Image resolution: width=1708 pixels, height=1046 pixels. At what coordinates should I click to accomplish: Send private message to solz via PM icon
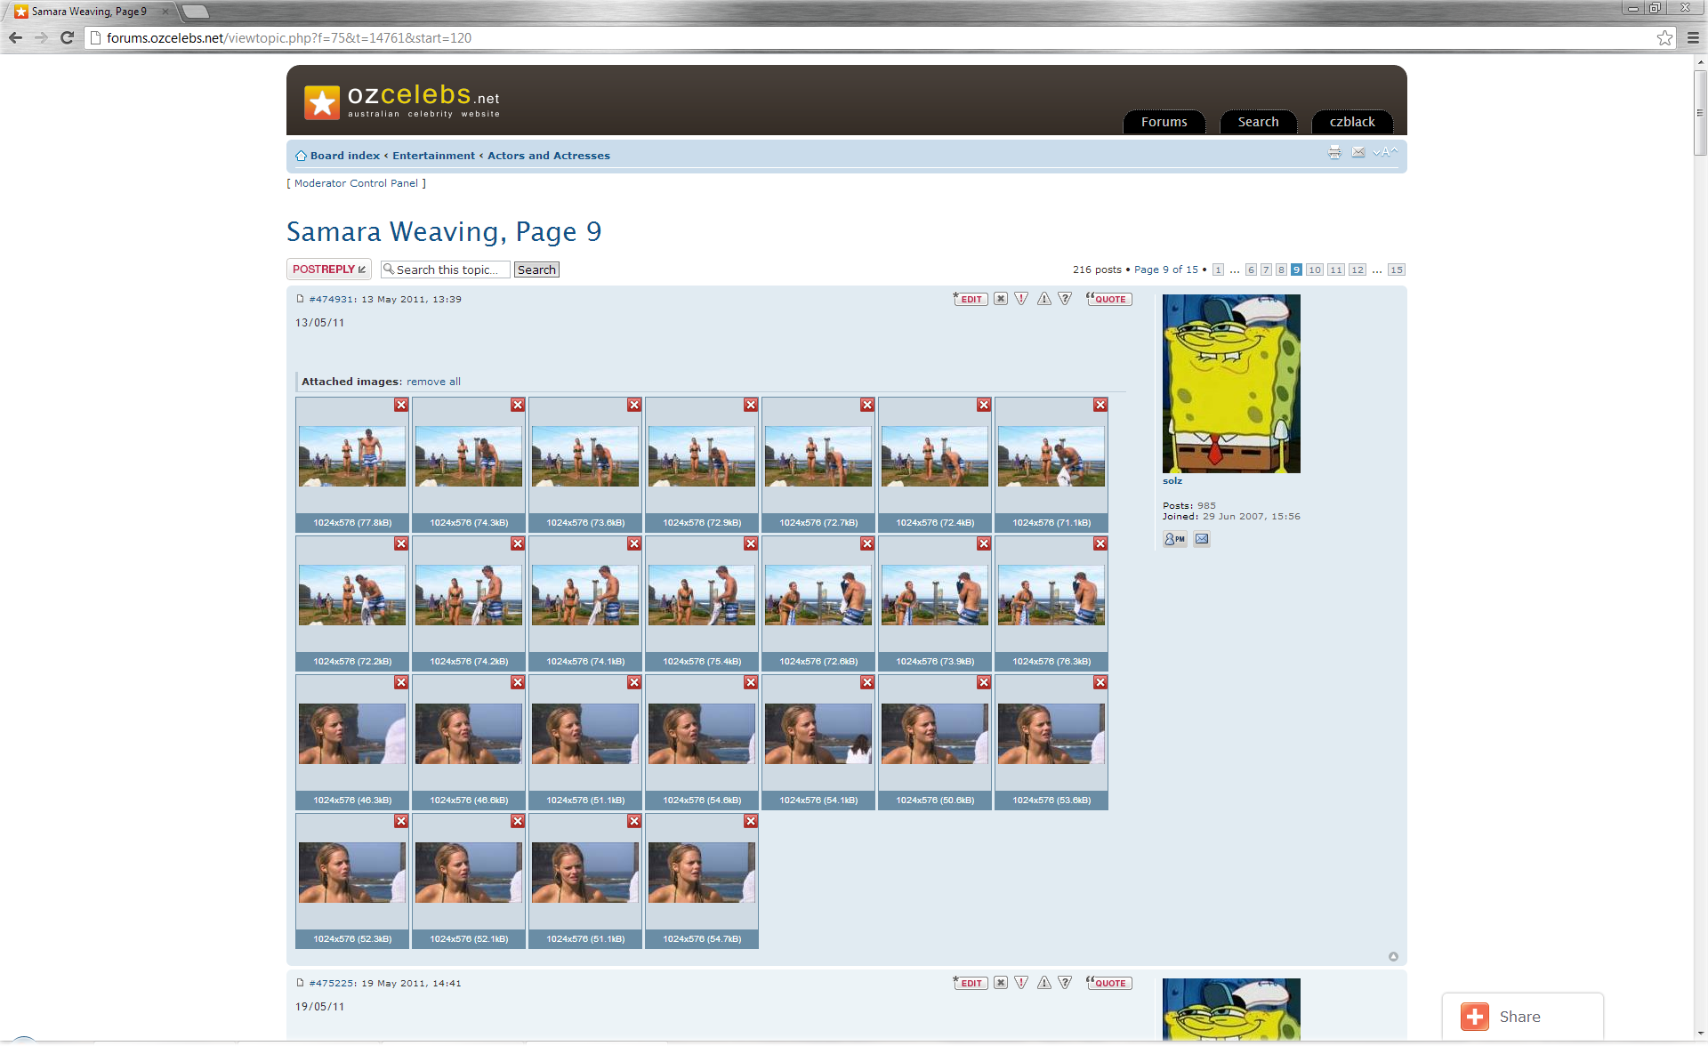pos(1174,539)
